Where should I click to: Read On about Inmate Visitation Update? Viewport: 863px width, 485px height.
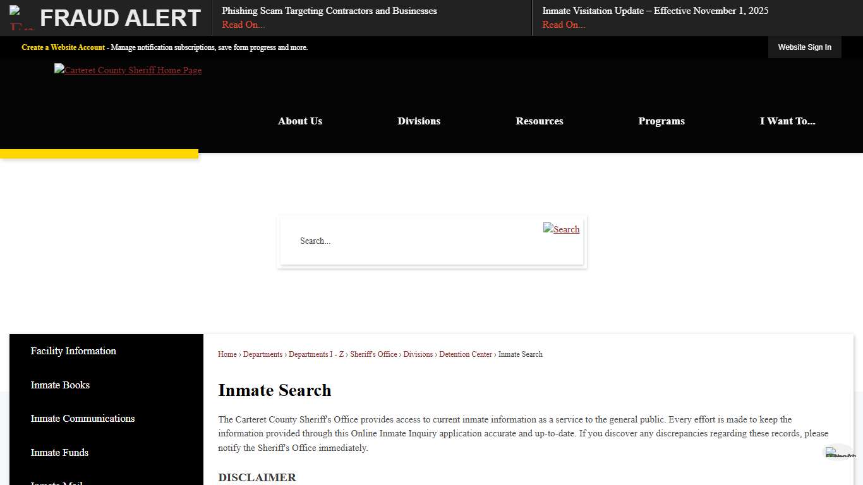click(x=563, y=25)
